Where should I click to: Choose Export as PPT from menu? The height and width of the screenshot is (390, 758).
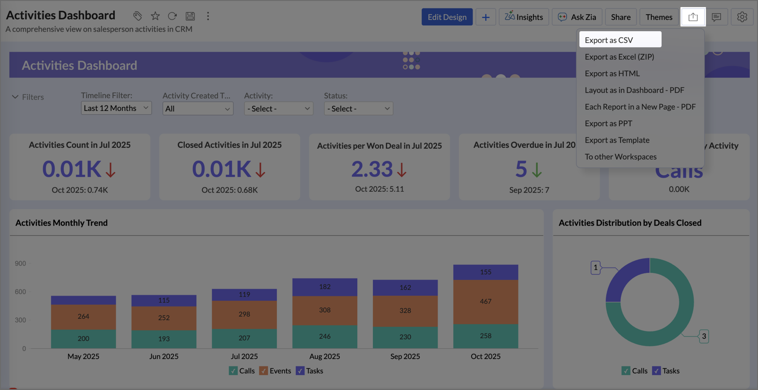point(608,123)
